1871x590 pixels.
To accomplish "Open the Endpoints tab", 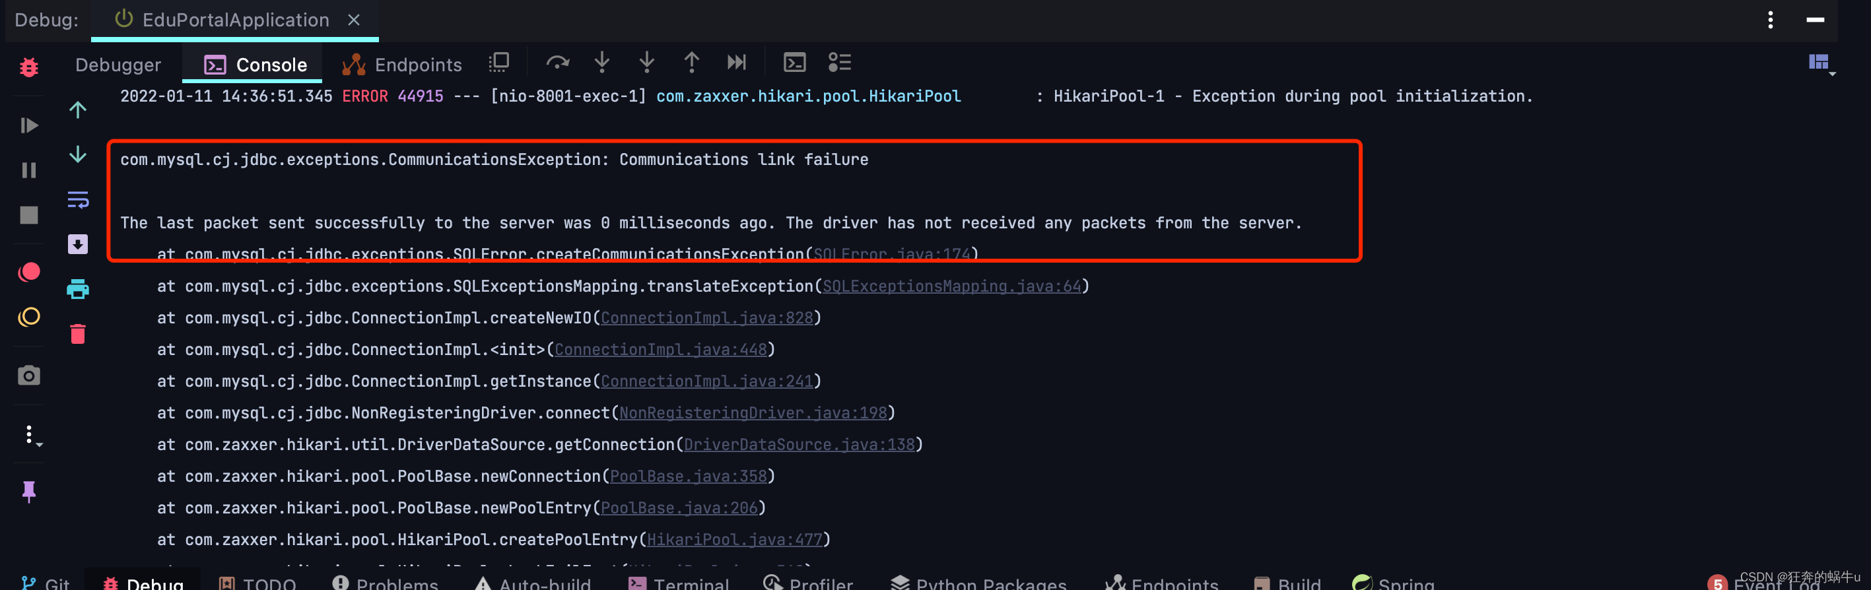I will (x=418, y=64).
